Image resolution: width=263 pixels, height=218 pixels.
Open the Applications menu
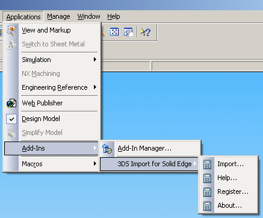coord(23,17)
